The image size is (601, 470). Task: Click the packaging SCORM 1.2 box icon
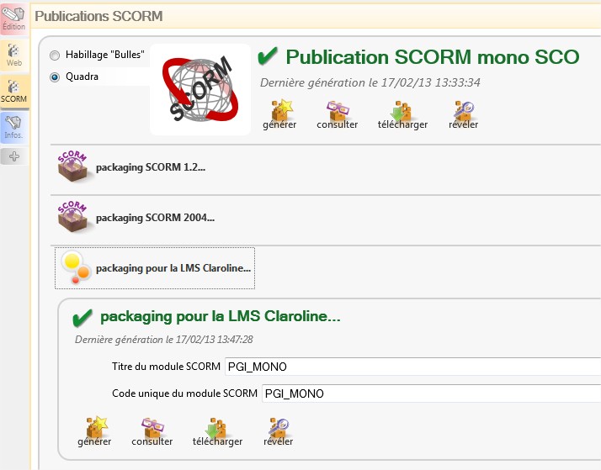coord(73,166)
